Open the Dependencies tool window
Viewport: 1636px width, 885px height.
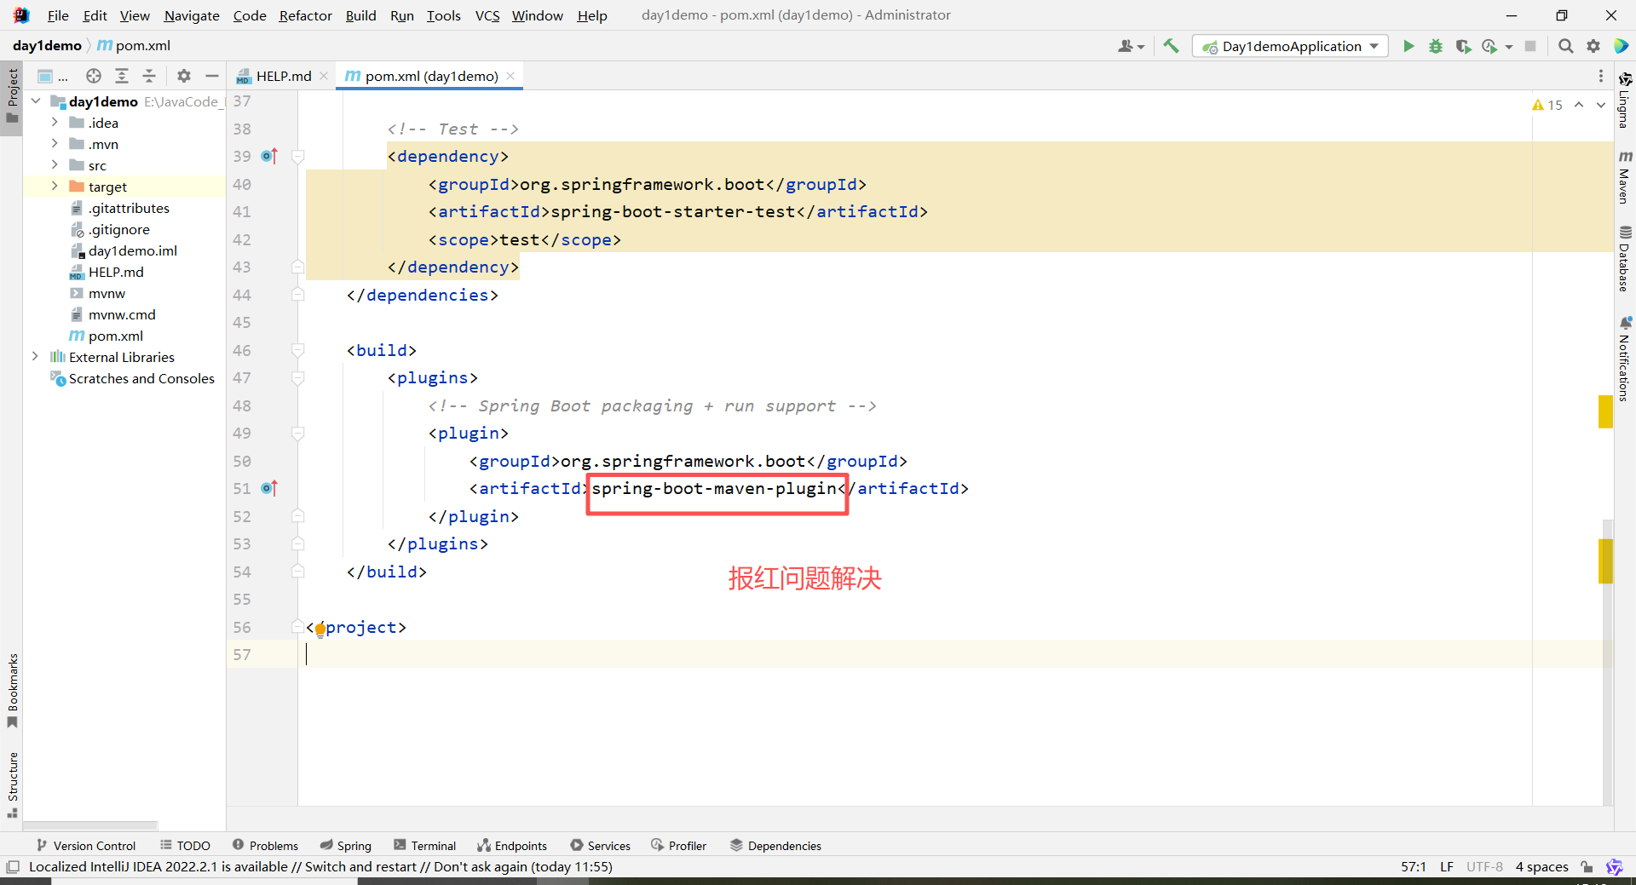point(775,845)
